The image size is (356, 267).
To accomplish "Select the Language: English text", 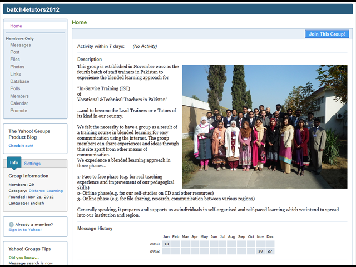I will [26, 203].
